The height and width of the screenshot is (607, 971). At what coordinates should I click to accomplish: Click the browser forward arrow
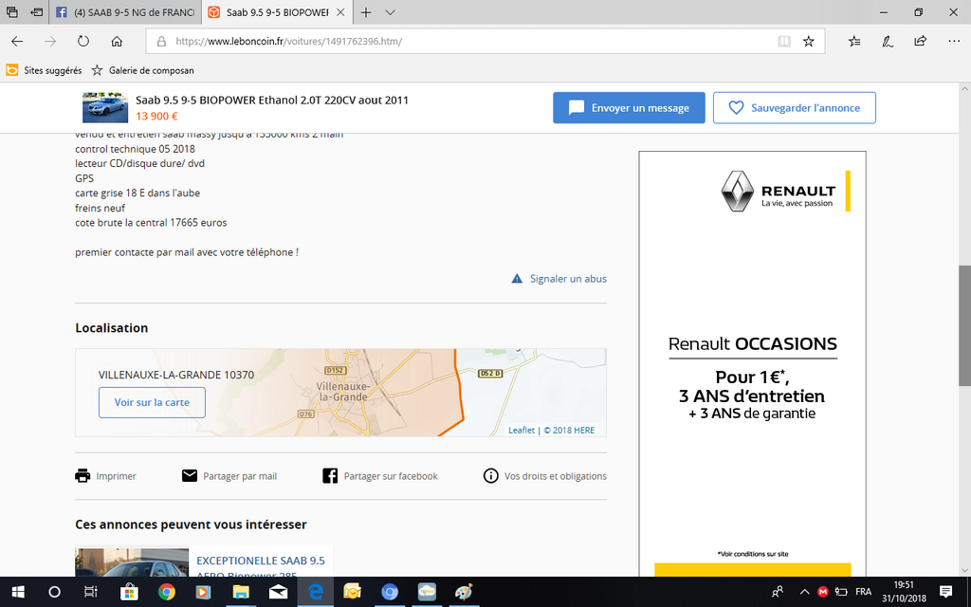[x=50, y=42]
